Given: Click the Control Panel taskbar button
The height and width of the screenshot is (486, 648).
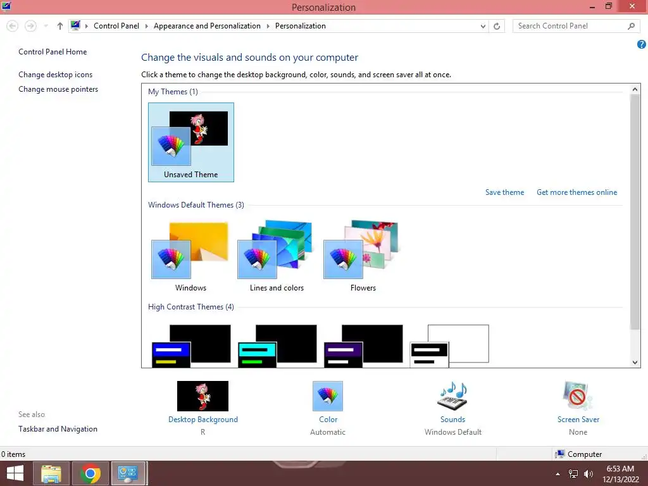Looking at the screenshot, I should pos(128,473).
